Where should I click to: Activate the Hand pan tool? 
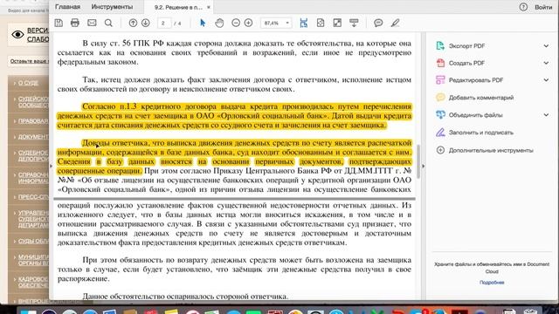coord(219,24)
